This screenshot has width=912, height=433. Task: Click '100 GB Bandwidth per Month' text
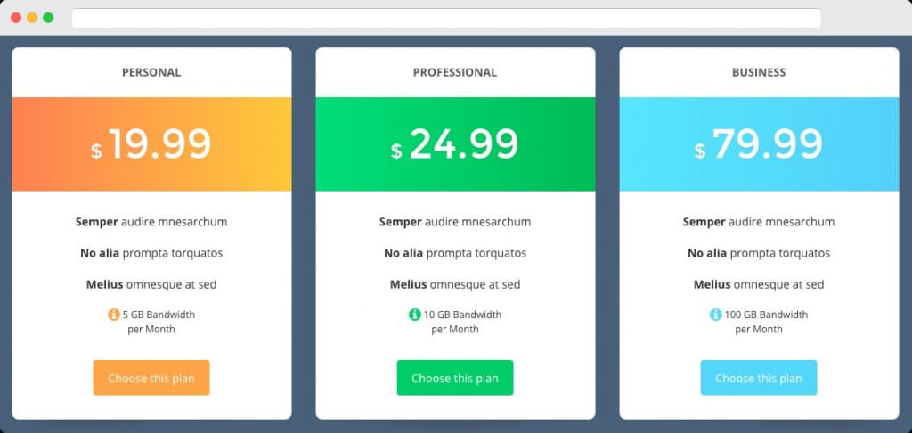pos(765,322)
